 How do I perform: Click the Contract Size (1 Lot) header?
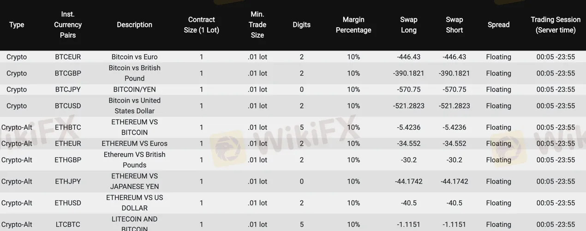click(202, 25)
